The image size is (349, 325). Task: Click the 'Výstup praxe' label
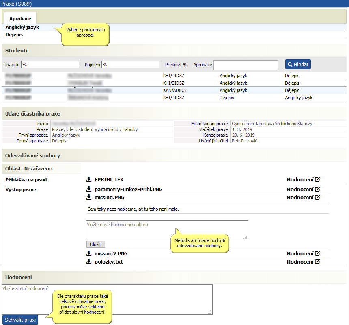(21, 190)
